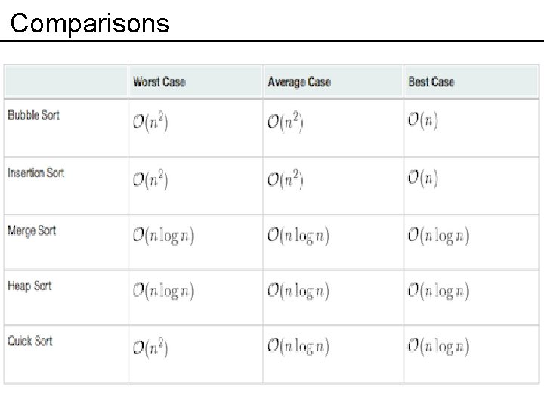Image resolution: width=544 pixels, height=408 pixels.
Task: Select Merge Sort's worst case complexity cell
Action: coord(163,236)
